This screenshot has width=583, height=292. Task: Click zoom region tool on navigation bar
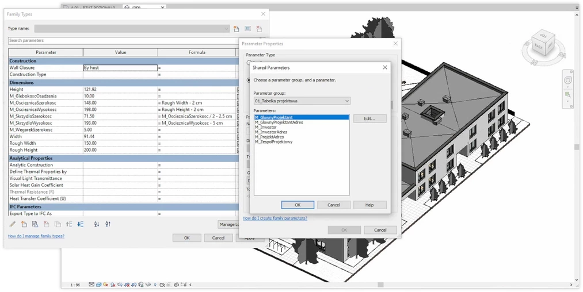click(568, 95)
